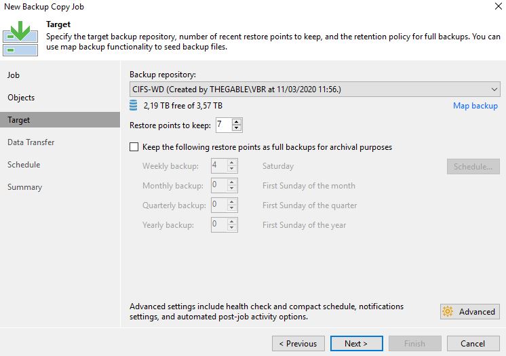
Task: Click the gear icon on Advanced button
Action: click(x=448, y=311)
